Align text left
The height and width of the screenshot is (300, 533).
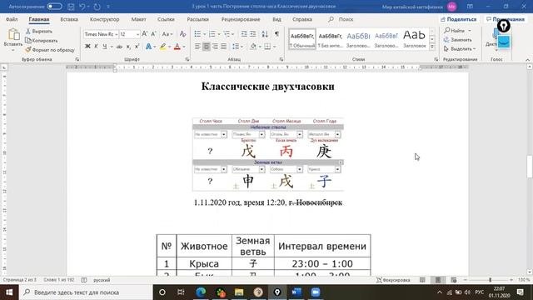197,47
